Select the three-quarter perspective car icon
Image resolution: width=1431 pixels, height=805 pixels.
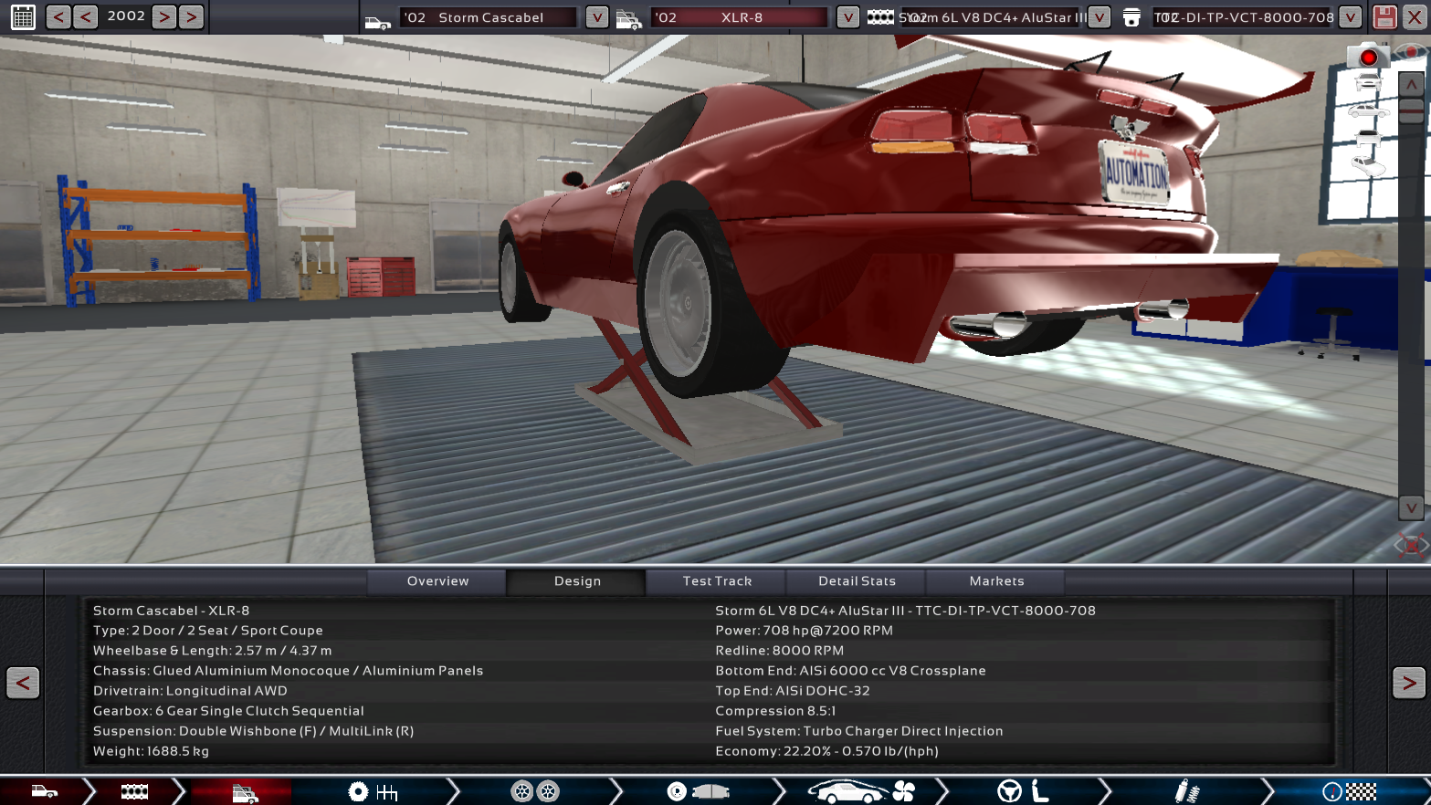tap(1367, 165)
